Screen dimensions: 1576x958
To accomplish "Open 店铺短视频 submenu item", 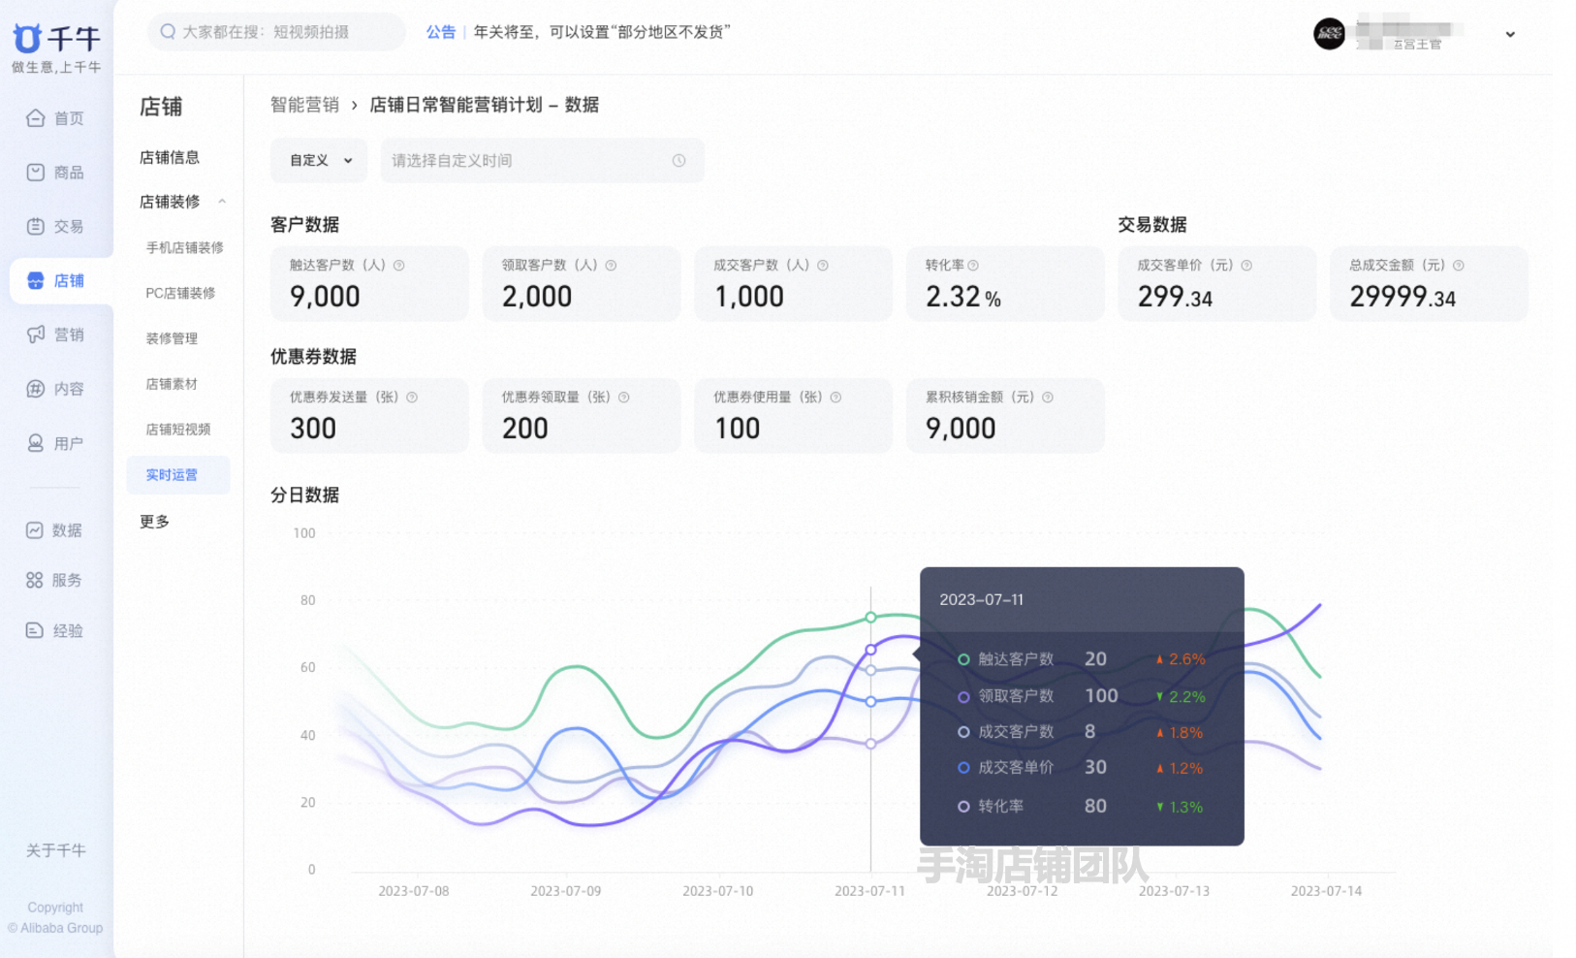I will point(178,430).
